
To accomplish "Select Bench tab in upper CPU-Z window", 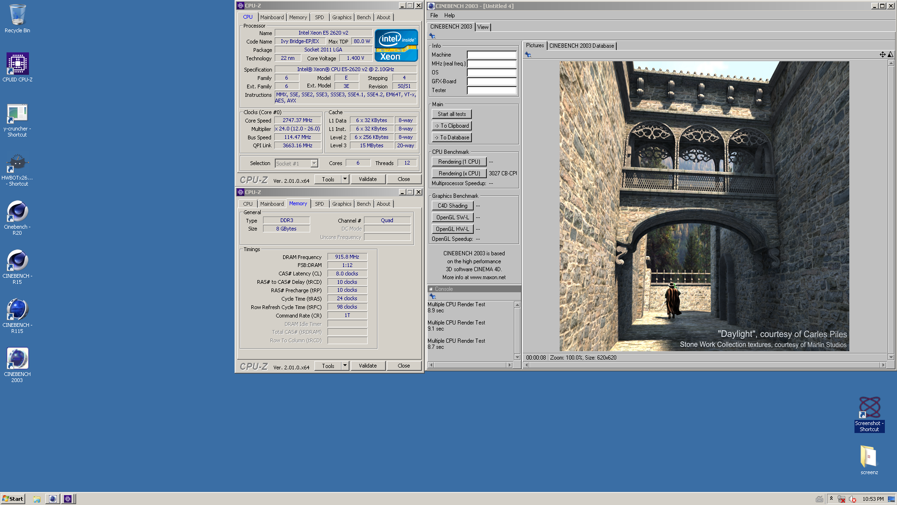I will [363, 17].
